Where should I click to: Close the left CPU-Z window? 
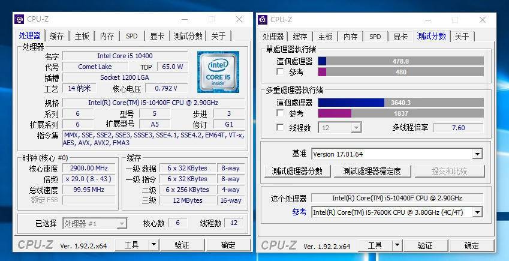tap(239, 20)
